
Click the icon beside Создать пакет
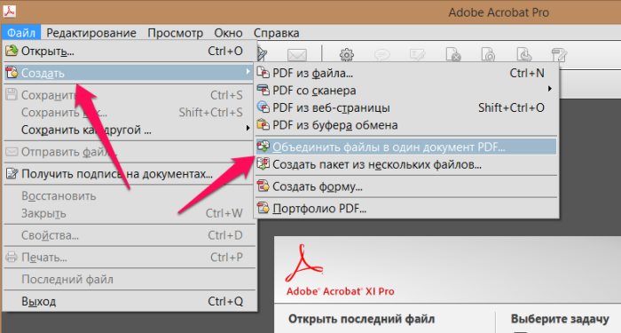[263, 163]
